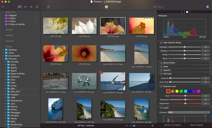The image size is (212, 128).
Task: Click the red flag on img-20080526-102.jpg
Action: (x=101, y=73)
